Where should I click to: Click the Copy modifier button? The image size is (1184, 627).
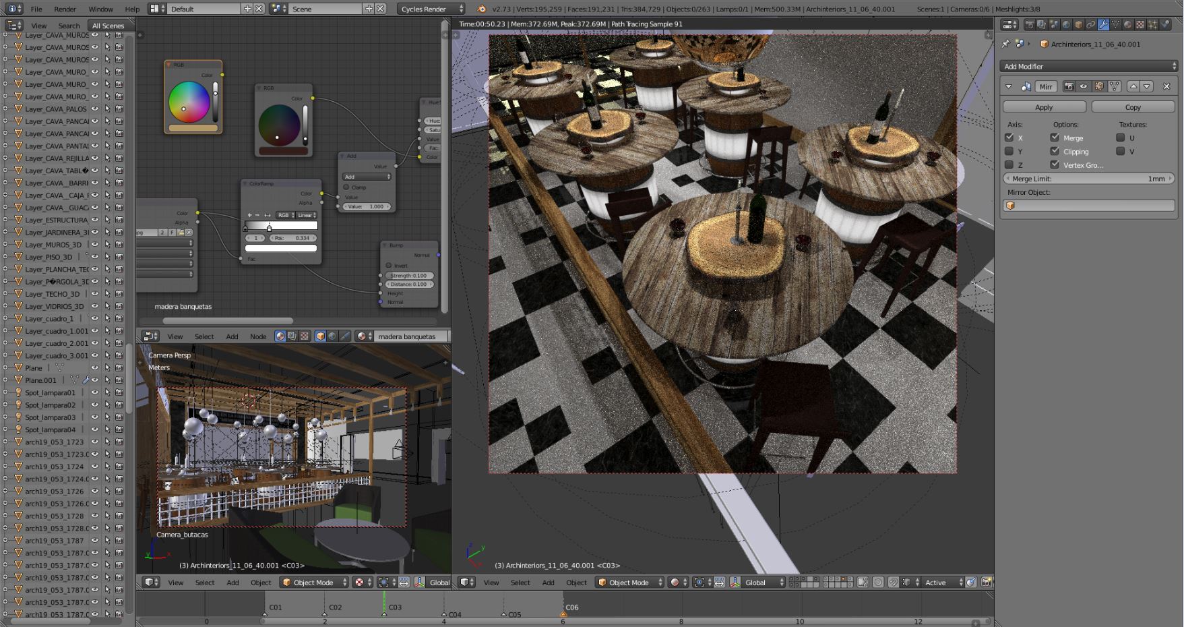click(1133, 107)
